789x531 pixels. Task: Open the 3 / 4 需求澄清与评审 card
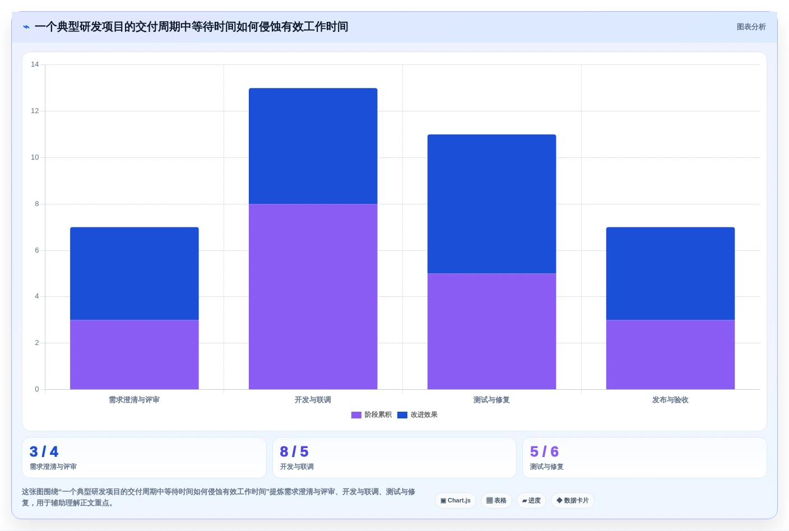click(144, 458)
